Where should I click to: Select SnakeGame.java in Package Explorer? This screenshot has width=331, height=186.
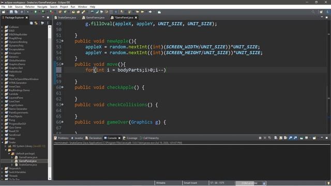[28, 165]
